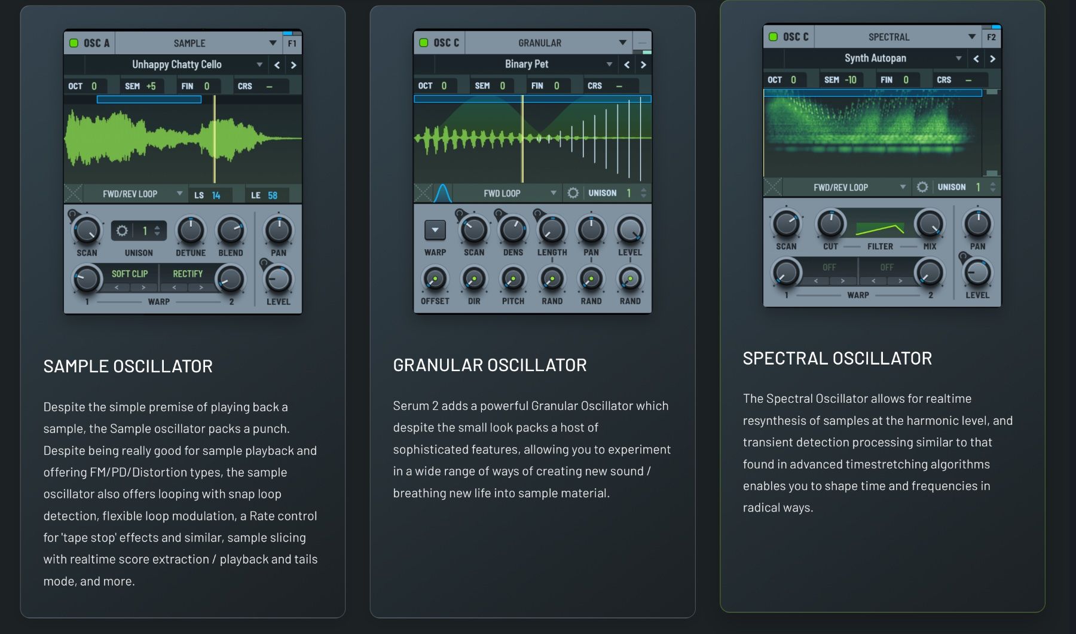1076x634 pixels.
Task: Click the second OFF warp slot on Spectral
Action: (887, 267)
